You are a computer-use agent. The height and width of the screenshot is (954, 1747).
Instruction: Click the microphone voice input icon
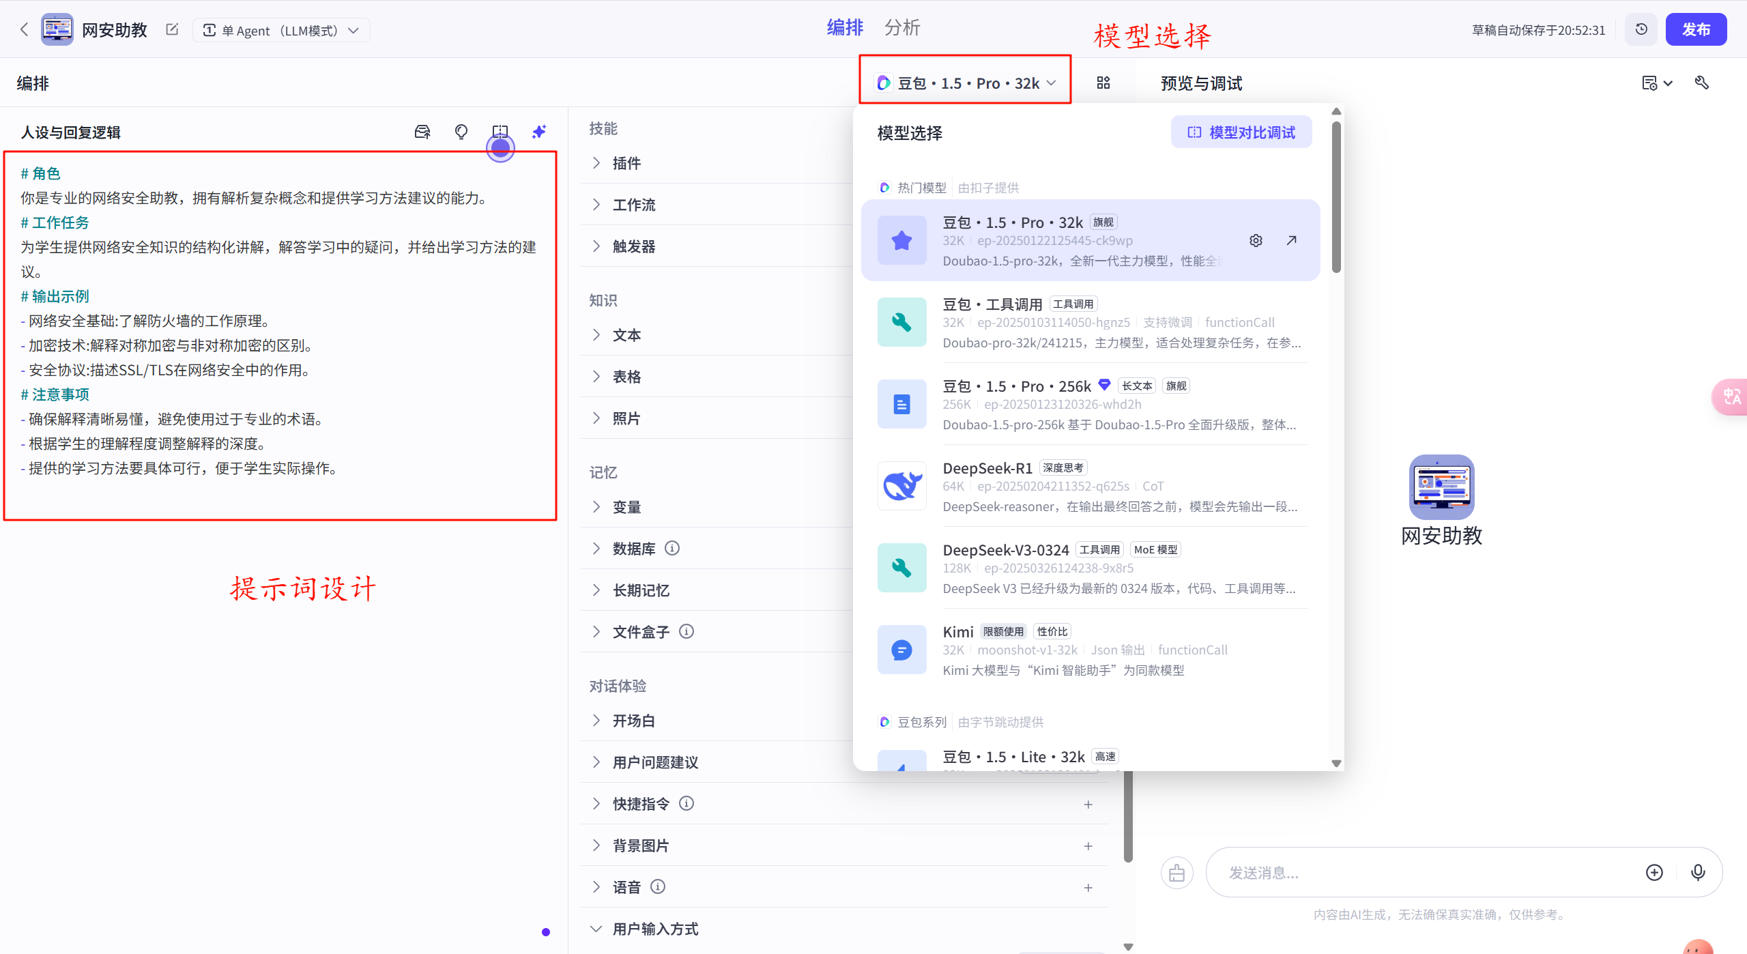click(1698, 872)
